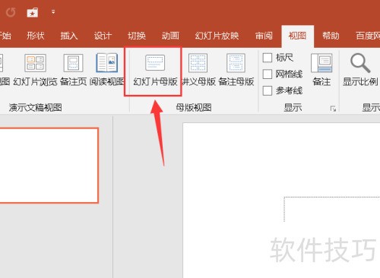380x278 pixels.
Task: Open the Zoom (显示比例) magnifier dialog
Action: pyautogui.click(x=360, y=71)
